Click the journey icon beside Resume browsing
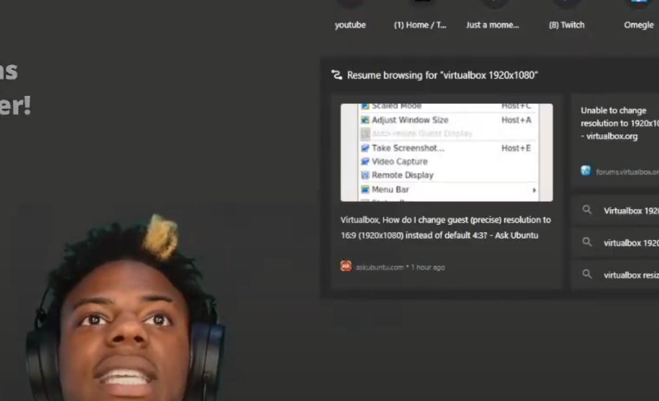 (336, 75)
